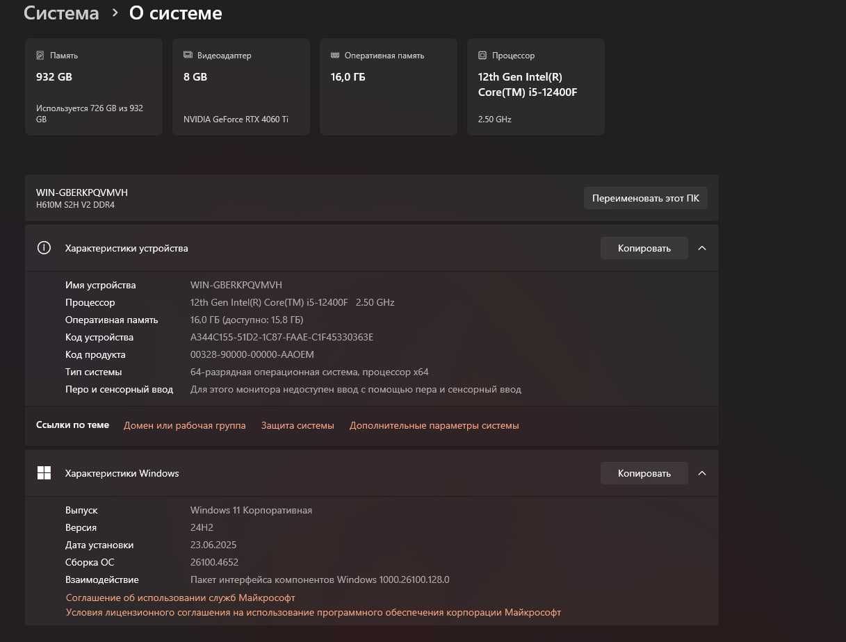Collapse the Характеристики Windows section chevron
The height and width of the screenshot is (642, 846).
pos(702,473)
